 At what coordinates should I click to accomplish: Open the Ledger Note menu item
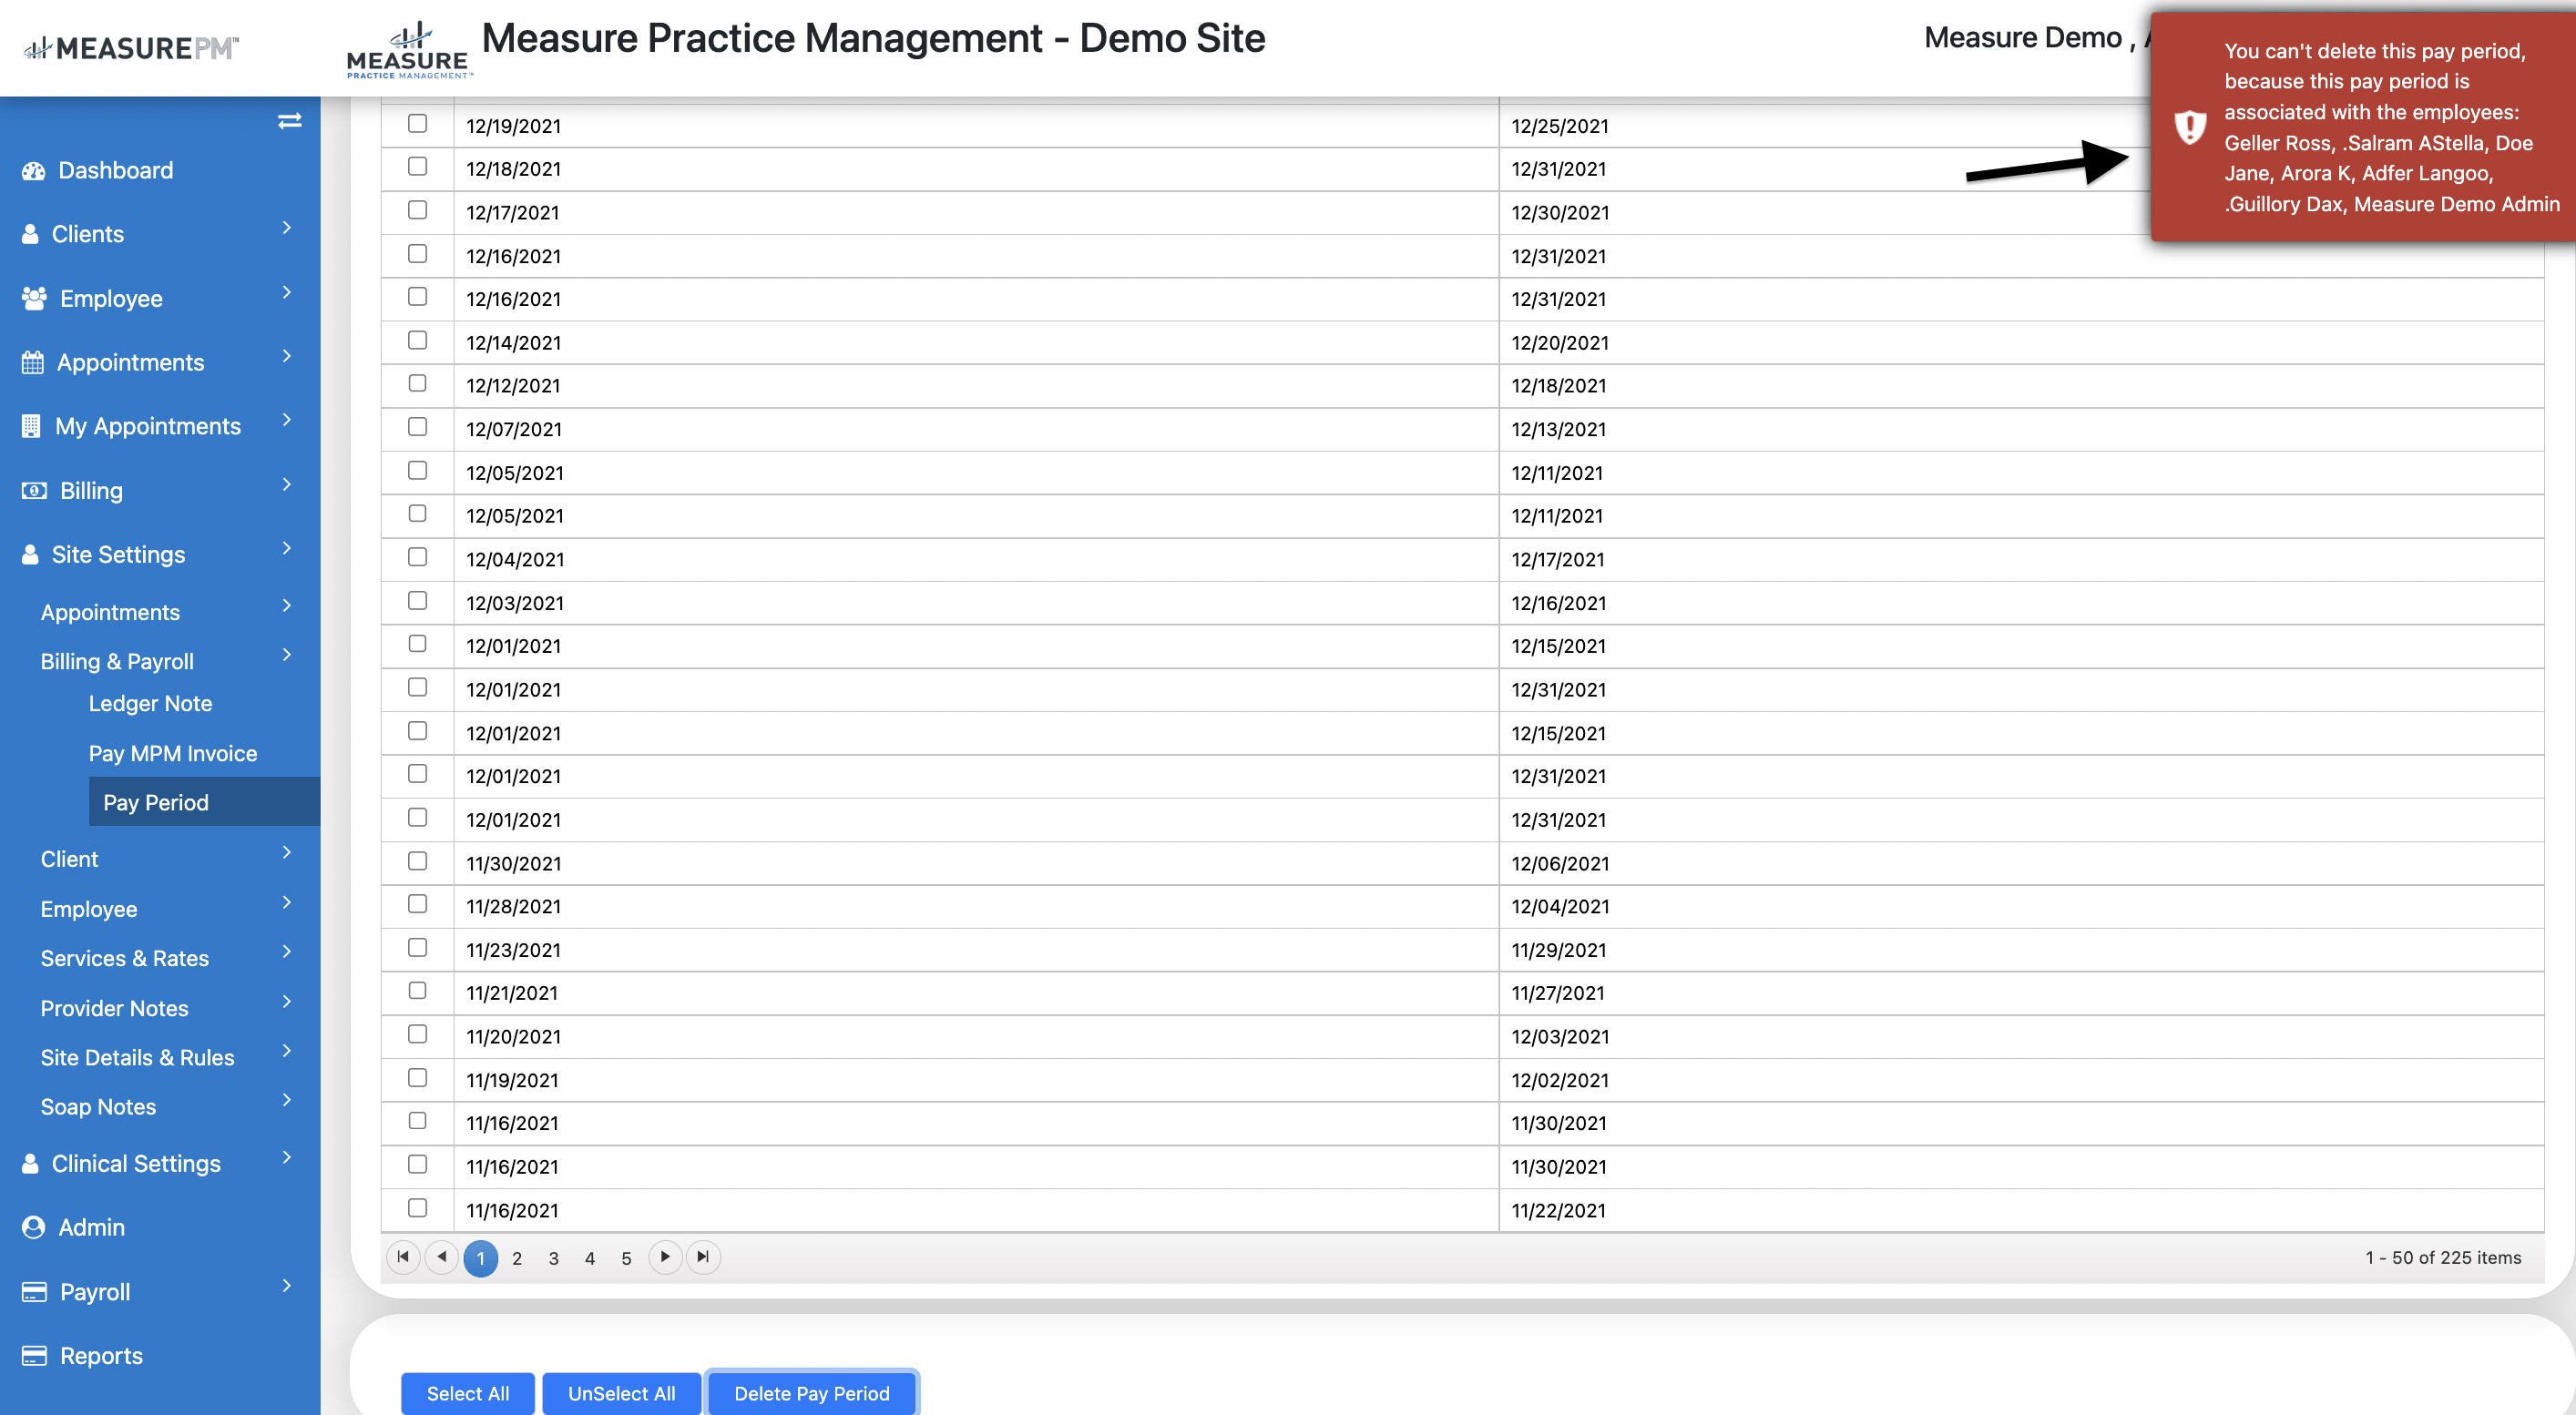pyautogui.click(x=150, y=704)
